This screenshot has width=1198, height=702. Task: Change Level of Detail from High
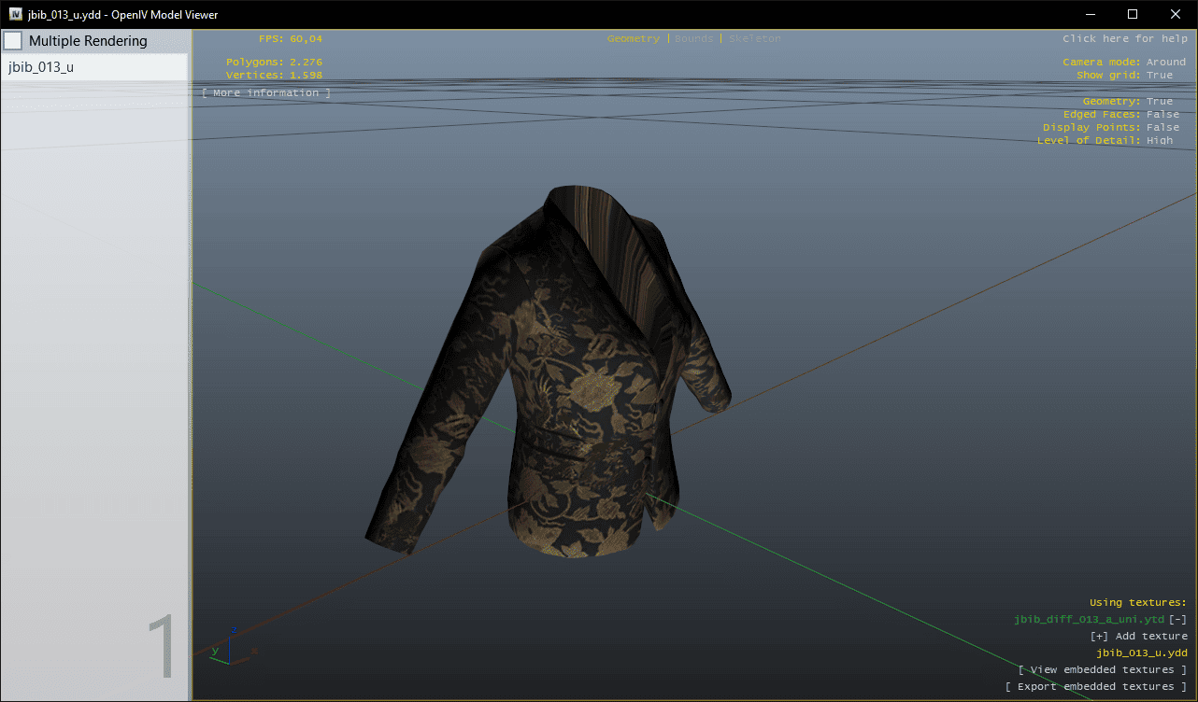point(1159,141)
